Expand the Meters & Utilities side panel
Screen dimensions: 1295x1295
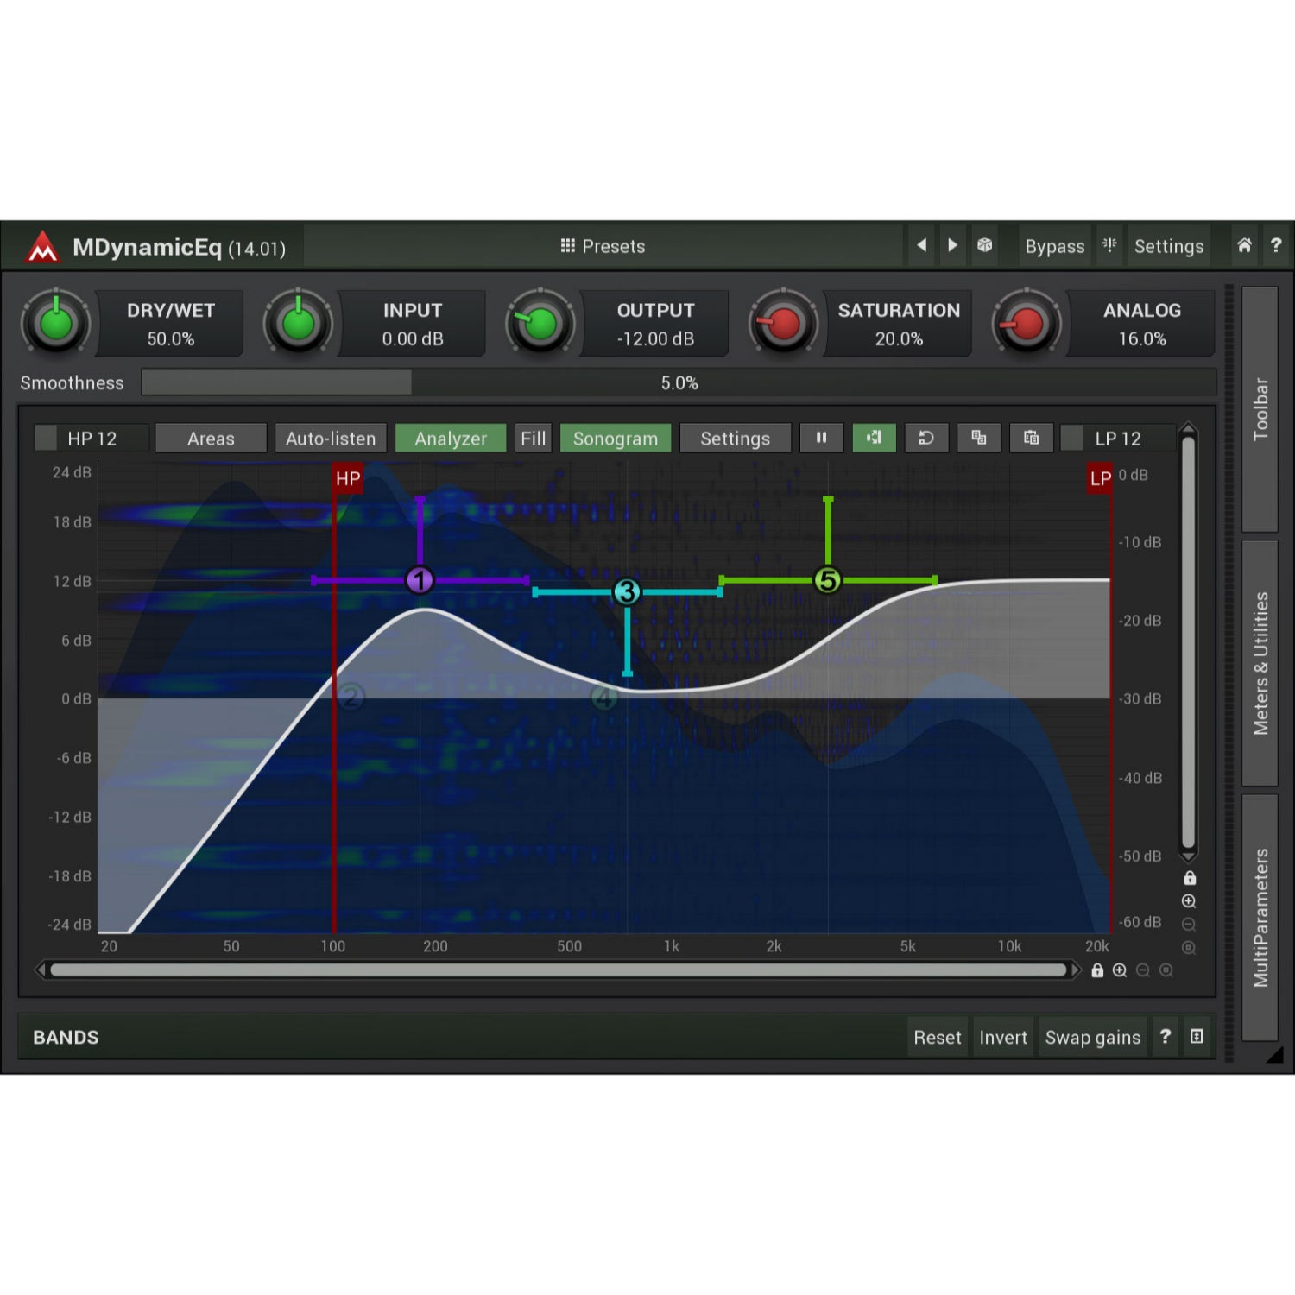tap(1260, 663)
